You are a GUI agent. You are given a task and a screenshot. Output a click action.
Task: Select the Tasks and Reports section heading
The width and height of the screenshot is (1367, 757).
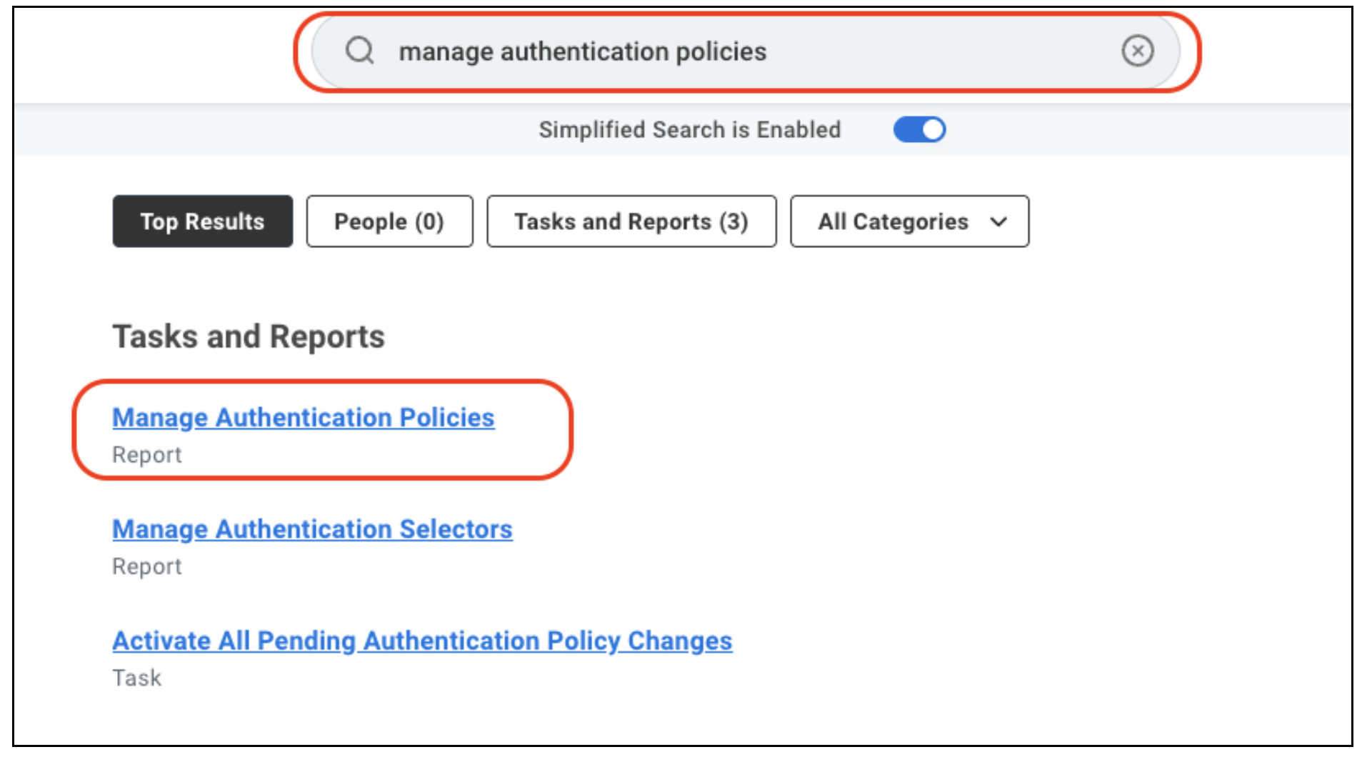click(x=249, y=336)
